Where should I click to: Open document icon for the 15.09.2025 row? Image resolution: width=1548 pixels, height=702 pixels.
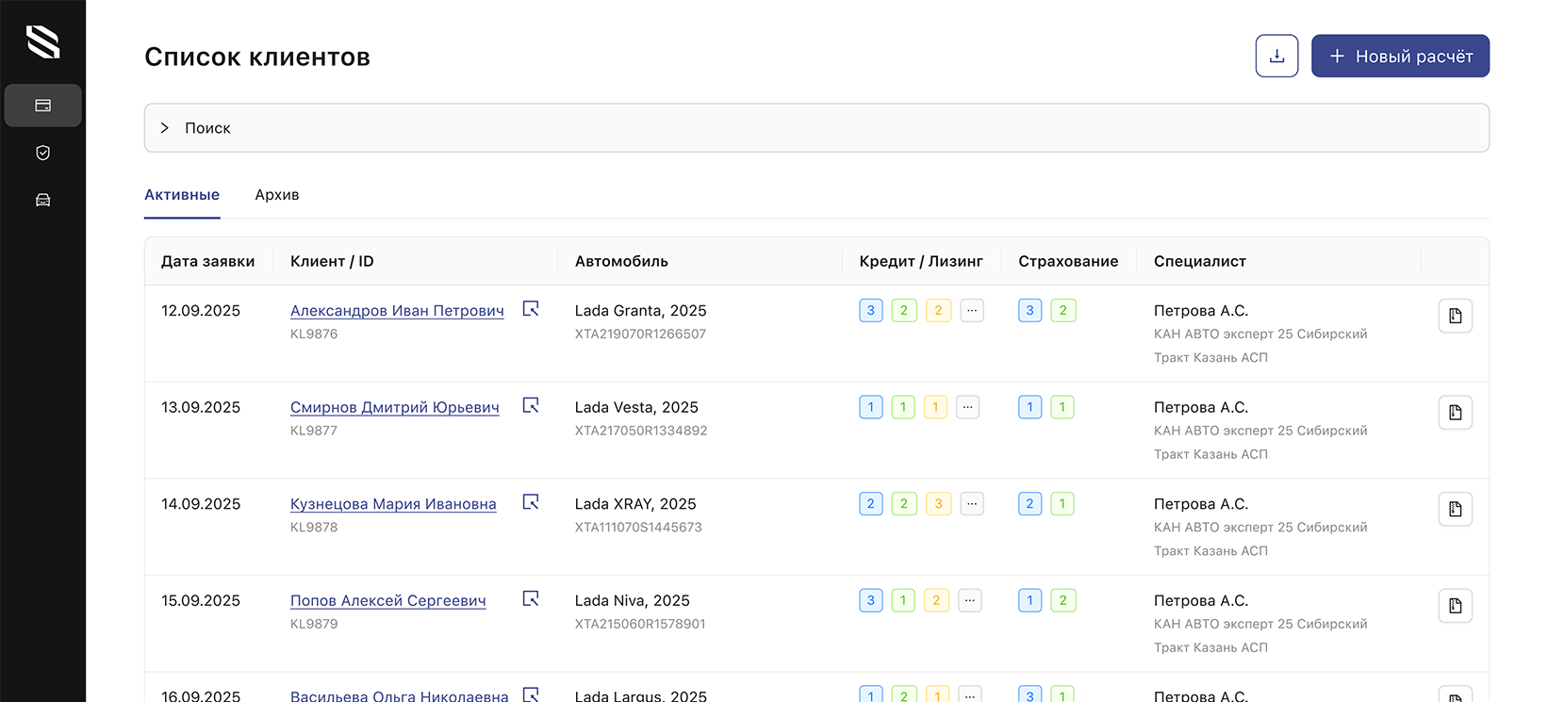(x=1455, y=606)
